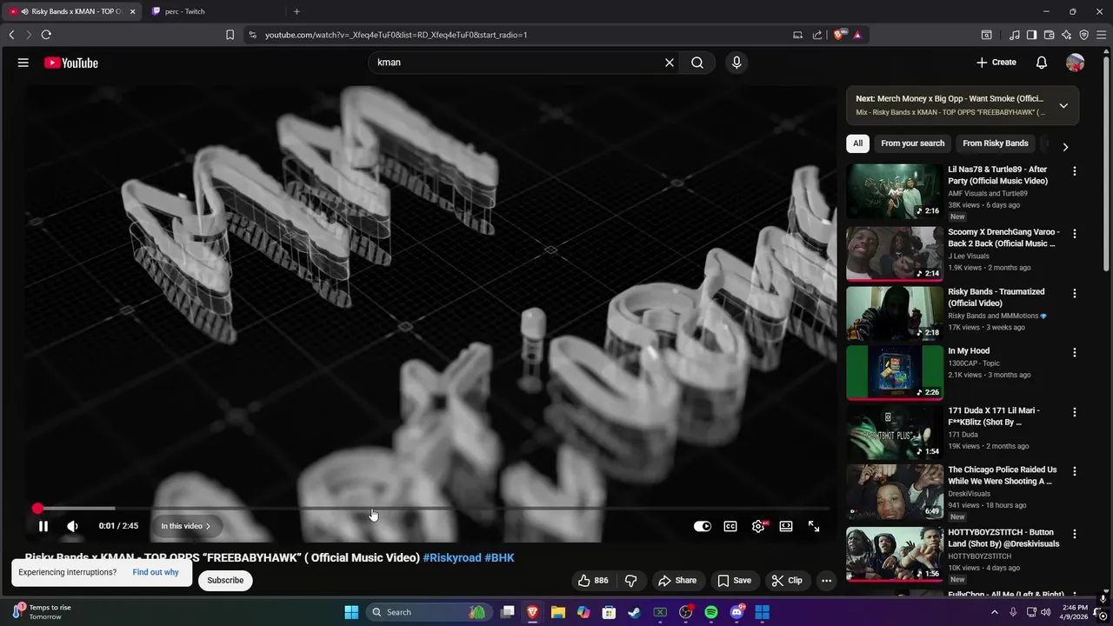
Task: Open options for Risky Bands Traumatized video
Action: 1075,294
